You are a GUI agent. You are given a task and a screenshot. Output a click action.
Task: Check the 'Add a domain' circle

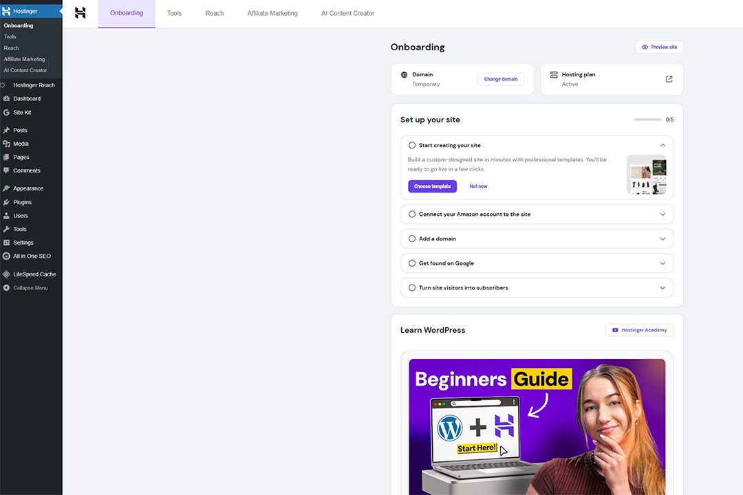[x=412, y=239]
